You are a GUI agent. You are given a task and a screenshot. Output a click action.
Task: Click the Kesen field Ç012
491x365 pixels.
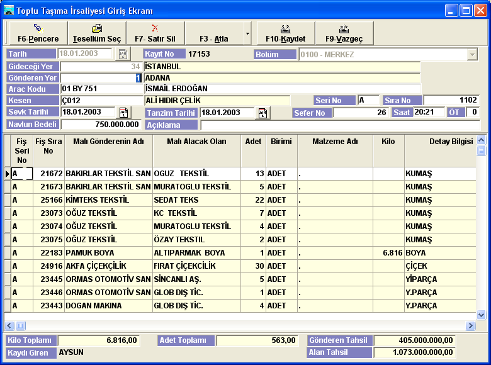pyautogui.click(x=101, y=101)
